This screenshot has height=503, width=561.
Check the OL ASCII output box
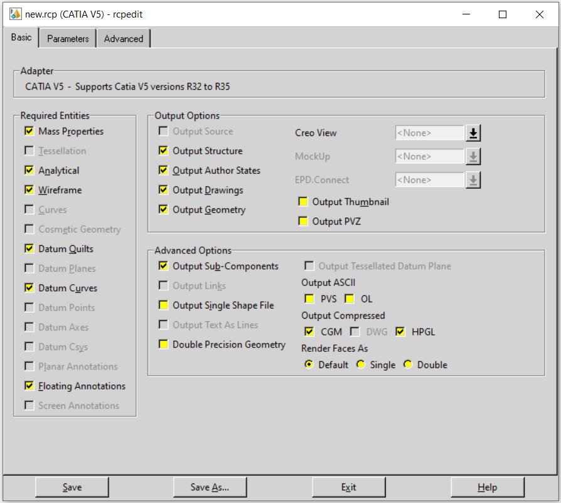[x=349, y=299]
